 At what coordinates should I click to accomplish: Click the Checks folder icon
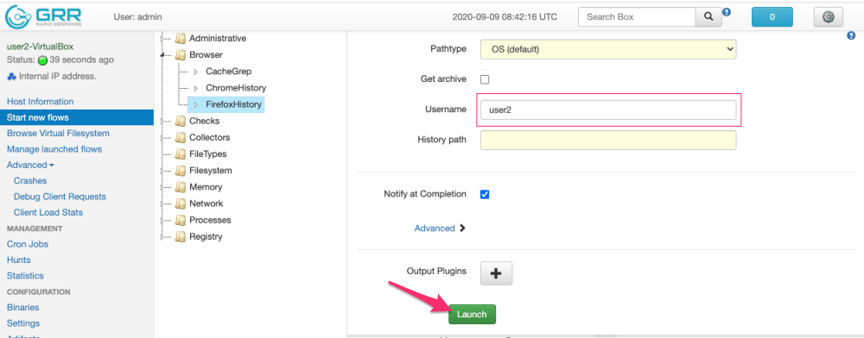coord(181,121)
